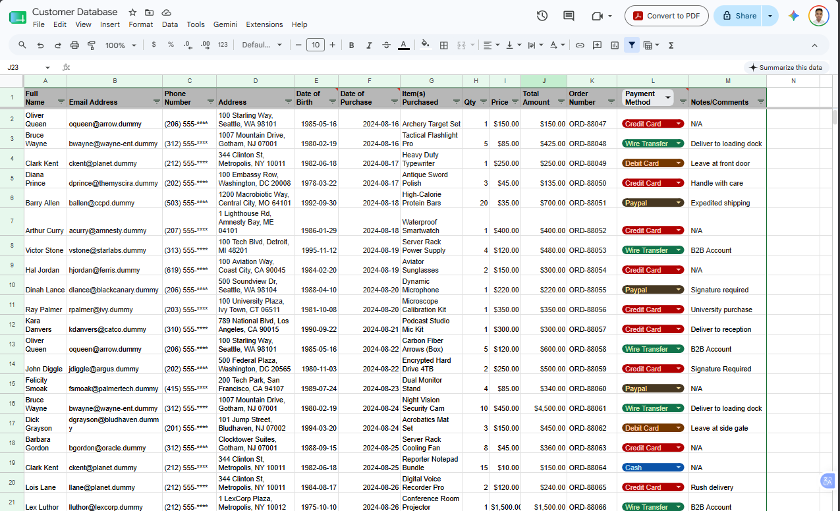This screenshot has height=511, width=840.
Task: Open the File menu
Action: (39, 24)
